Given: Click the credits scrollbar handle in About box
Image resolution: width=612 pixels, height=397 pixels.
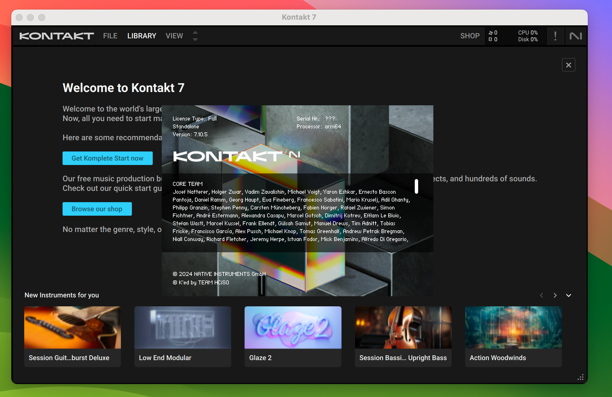Looking at the screenshot, I should point(416,186).
